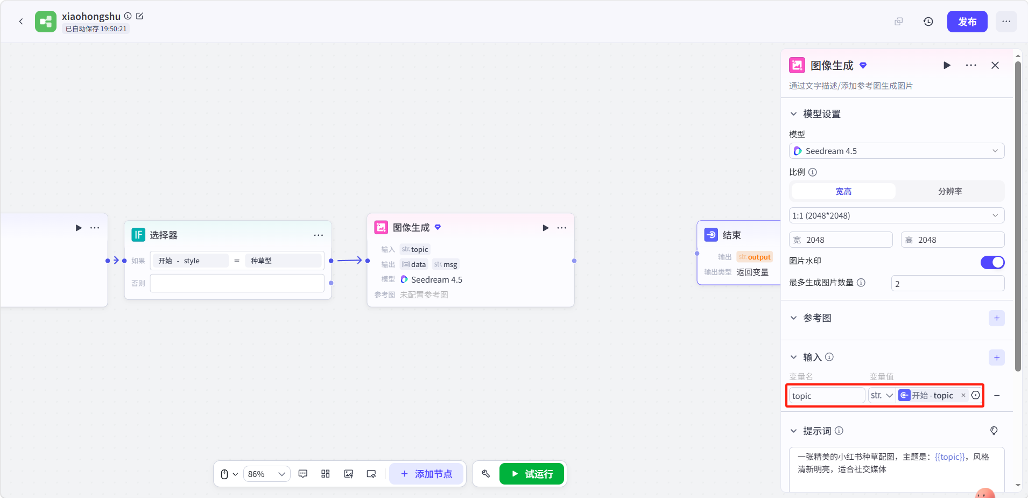Image resolution: width=1028 pixels, height=498 pixels.
Task: Switch ratio mode to 分辨率
Action: [x=950, y=191]
